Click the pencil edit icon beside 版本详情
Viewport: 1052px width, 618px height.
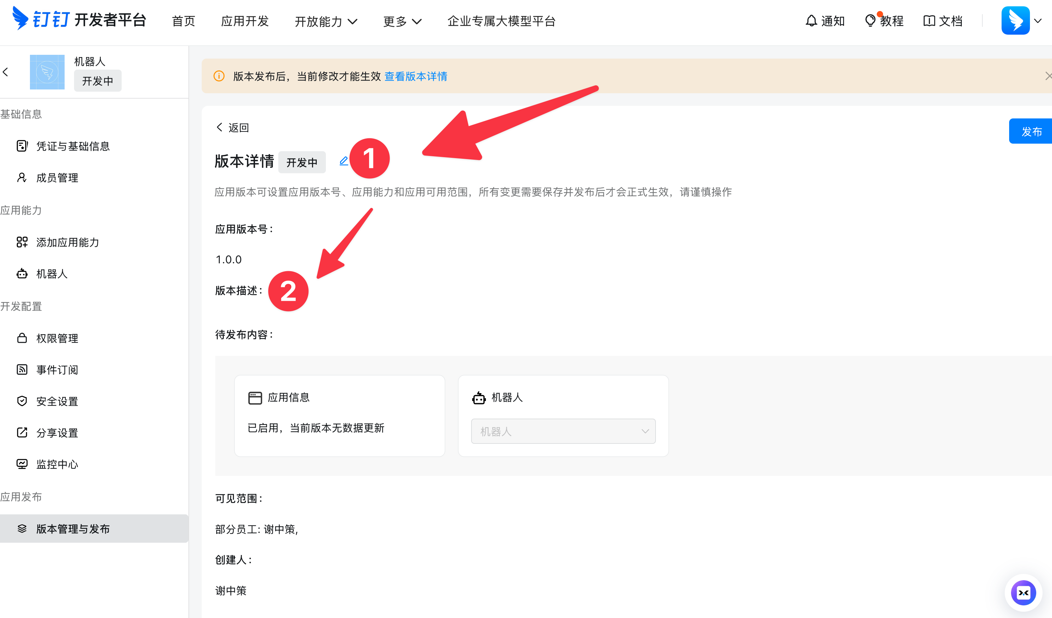[344, 161]
